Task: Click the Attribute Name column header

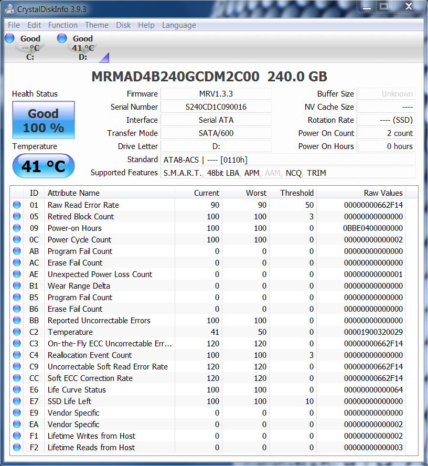Action: (73, 193)
